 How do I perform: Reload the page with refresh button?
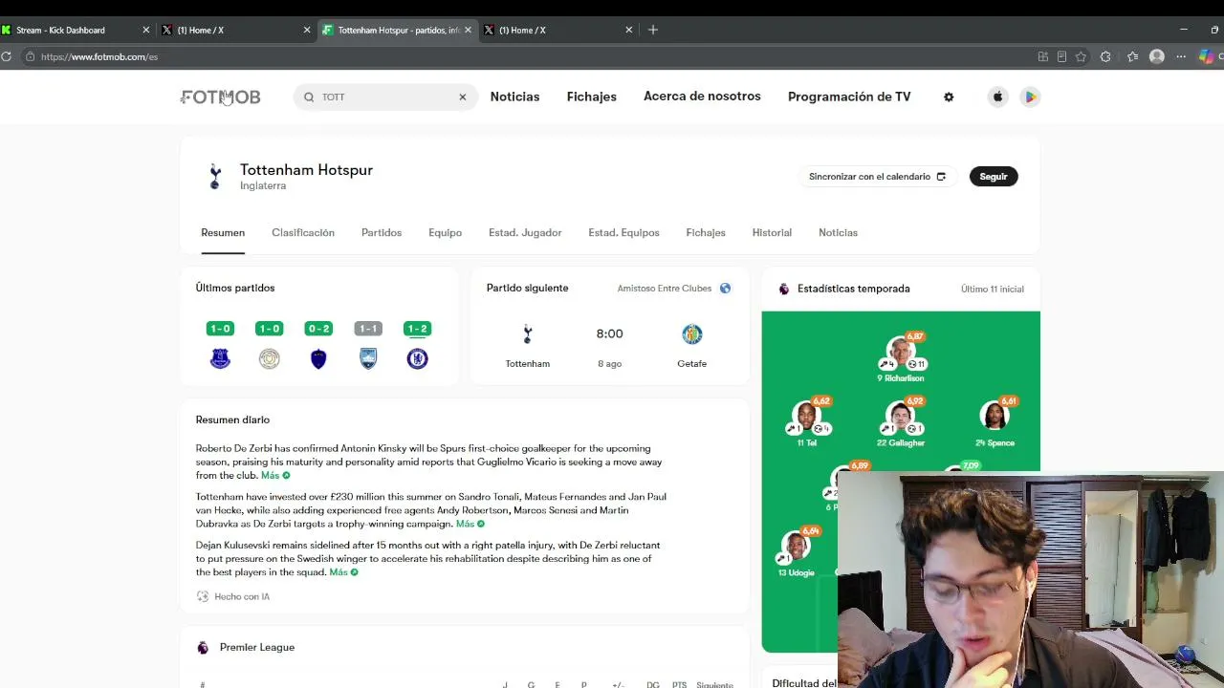(6, 57)
